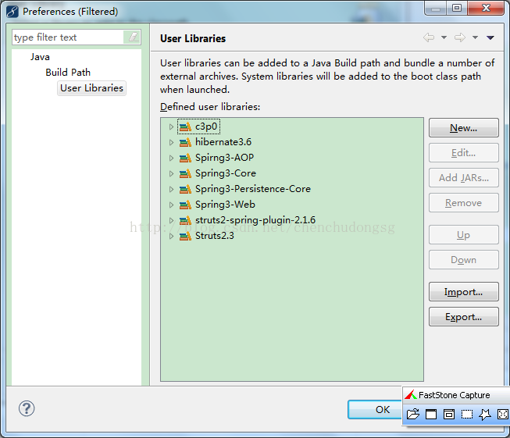Click the hibernate3.6 library icon
510x438 pixels.
pyautogui.click(x=185, y=142)
